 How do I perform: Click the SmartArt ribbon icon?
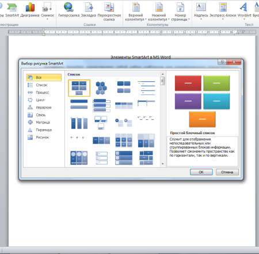coord(12,10)
